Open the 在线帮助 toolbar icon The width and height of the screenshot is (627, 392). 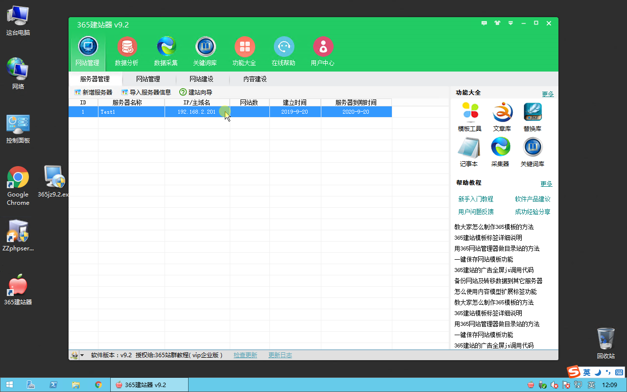click(x=284, y=52)
